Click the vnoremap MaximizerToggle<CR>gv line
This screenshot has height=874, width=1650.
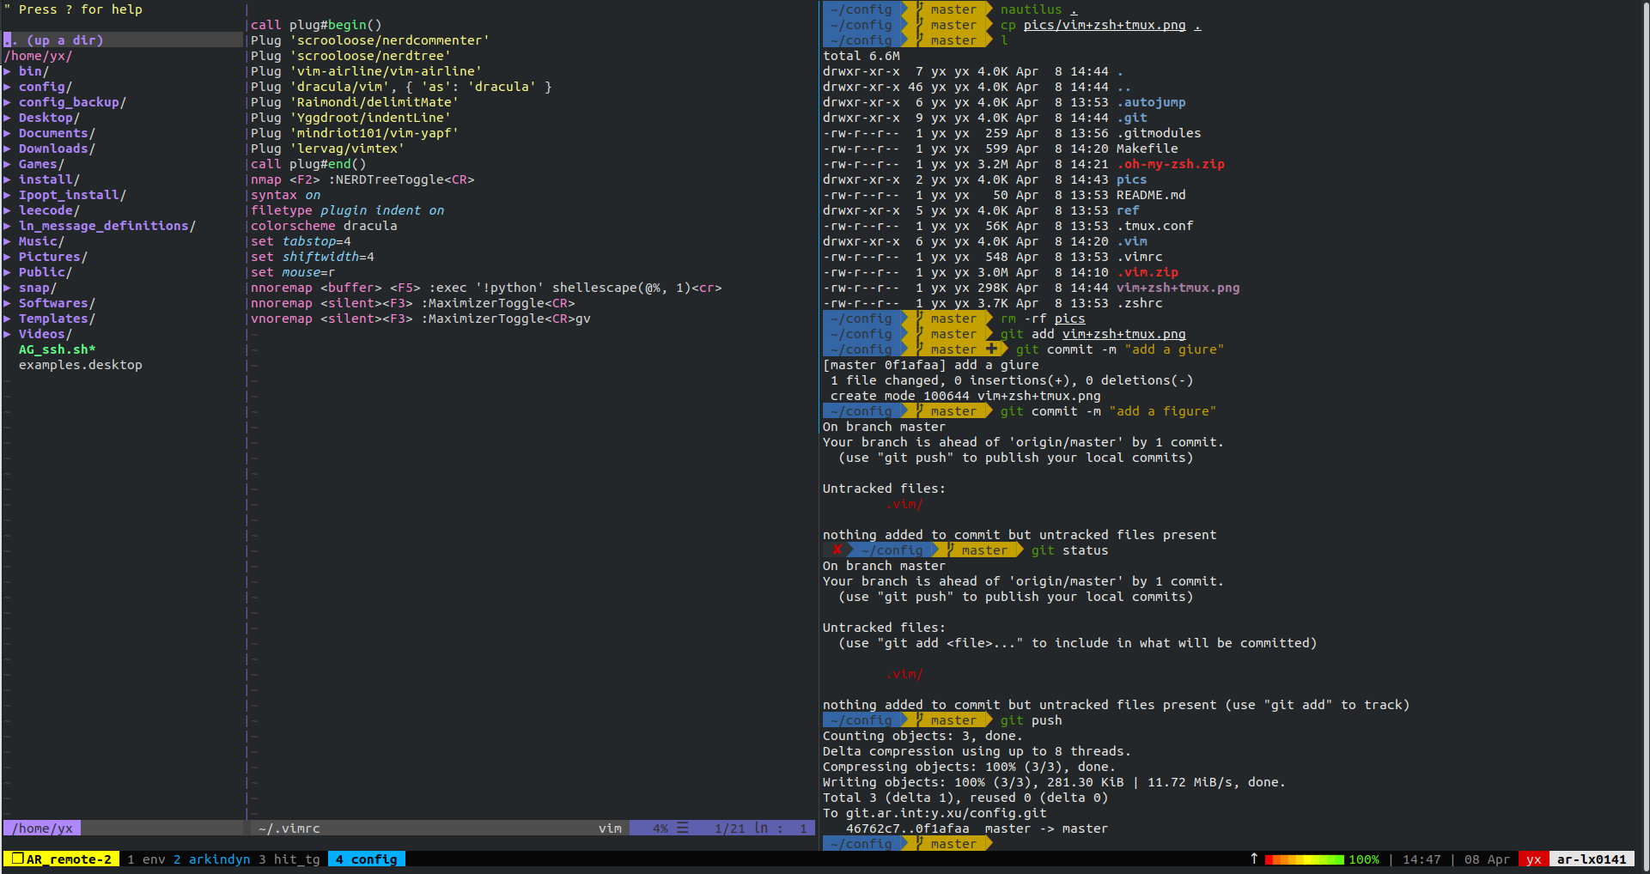click(421, 319)
